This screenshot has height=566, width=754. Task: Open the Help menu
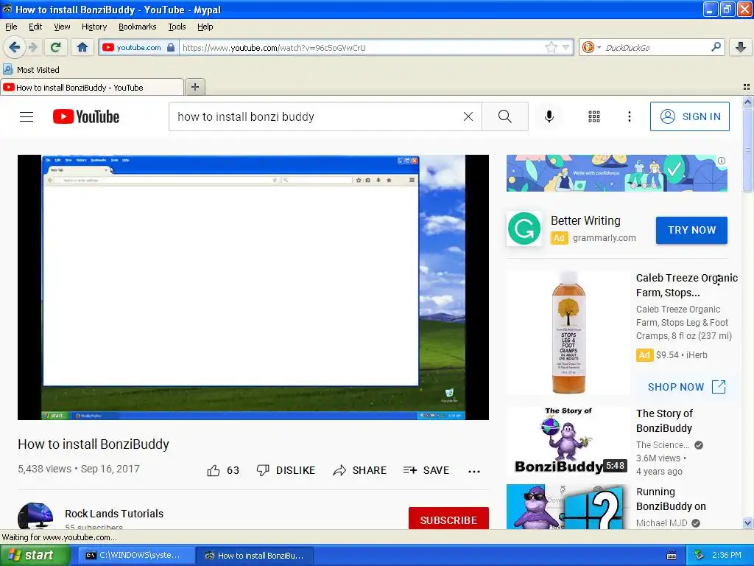205,27
